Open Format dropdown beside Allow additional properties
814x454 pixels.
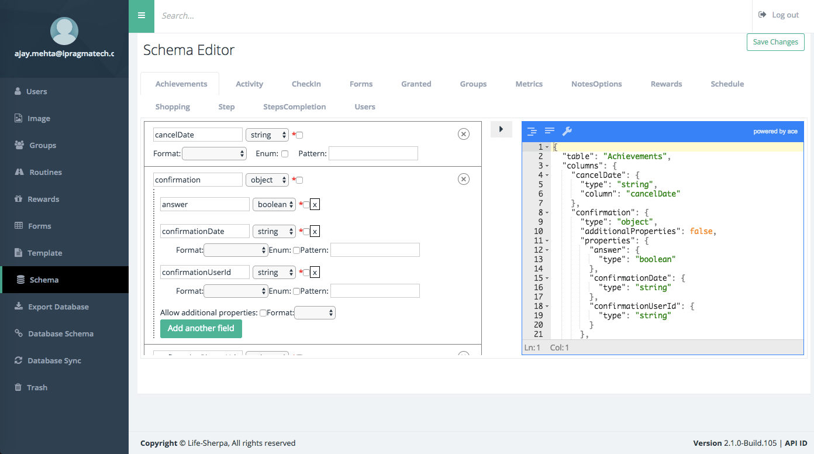[315, 312]
